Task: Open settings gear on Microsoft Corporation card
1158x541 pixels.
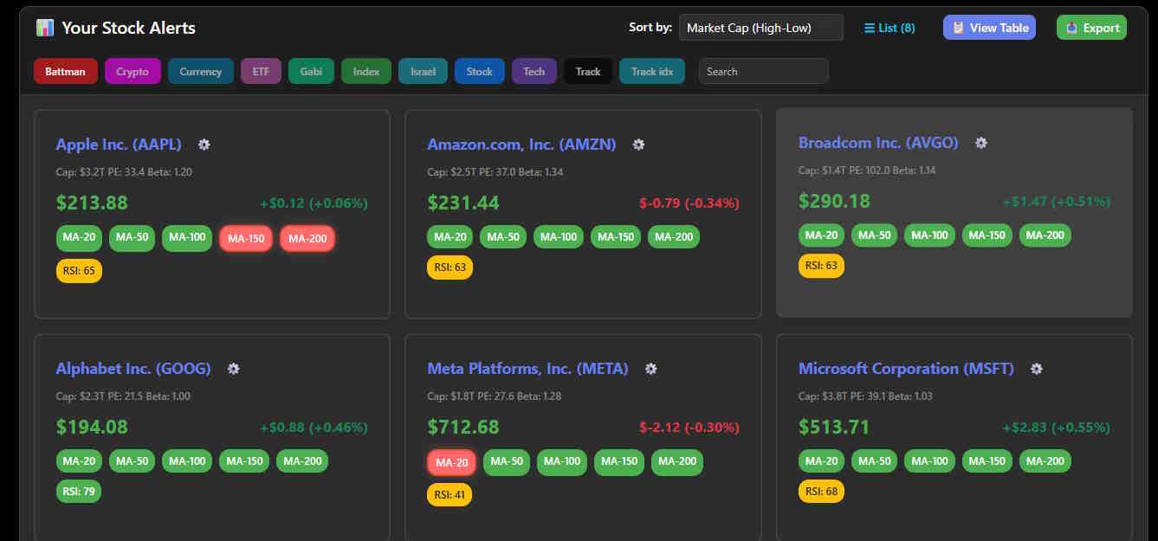Action: [1036, 369]
